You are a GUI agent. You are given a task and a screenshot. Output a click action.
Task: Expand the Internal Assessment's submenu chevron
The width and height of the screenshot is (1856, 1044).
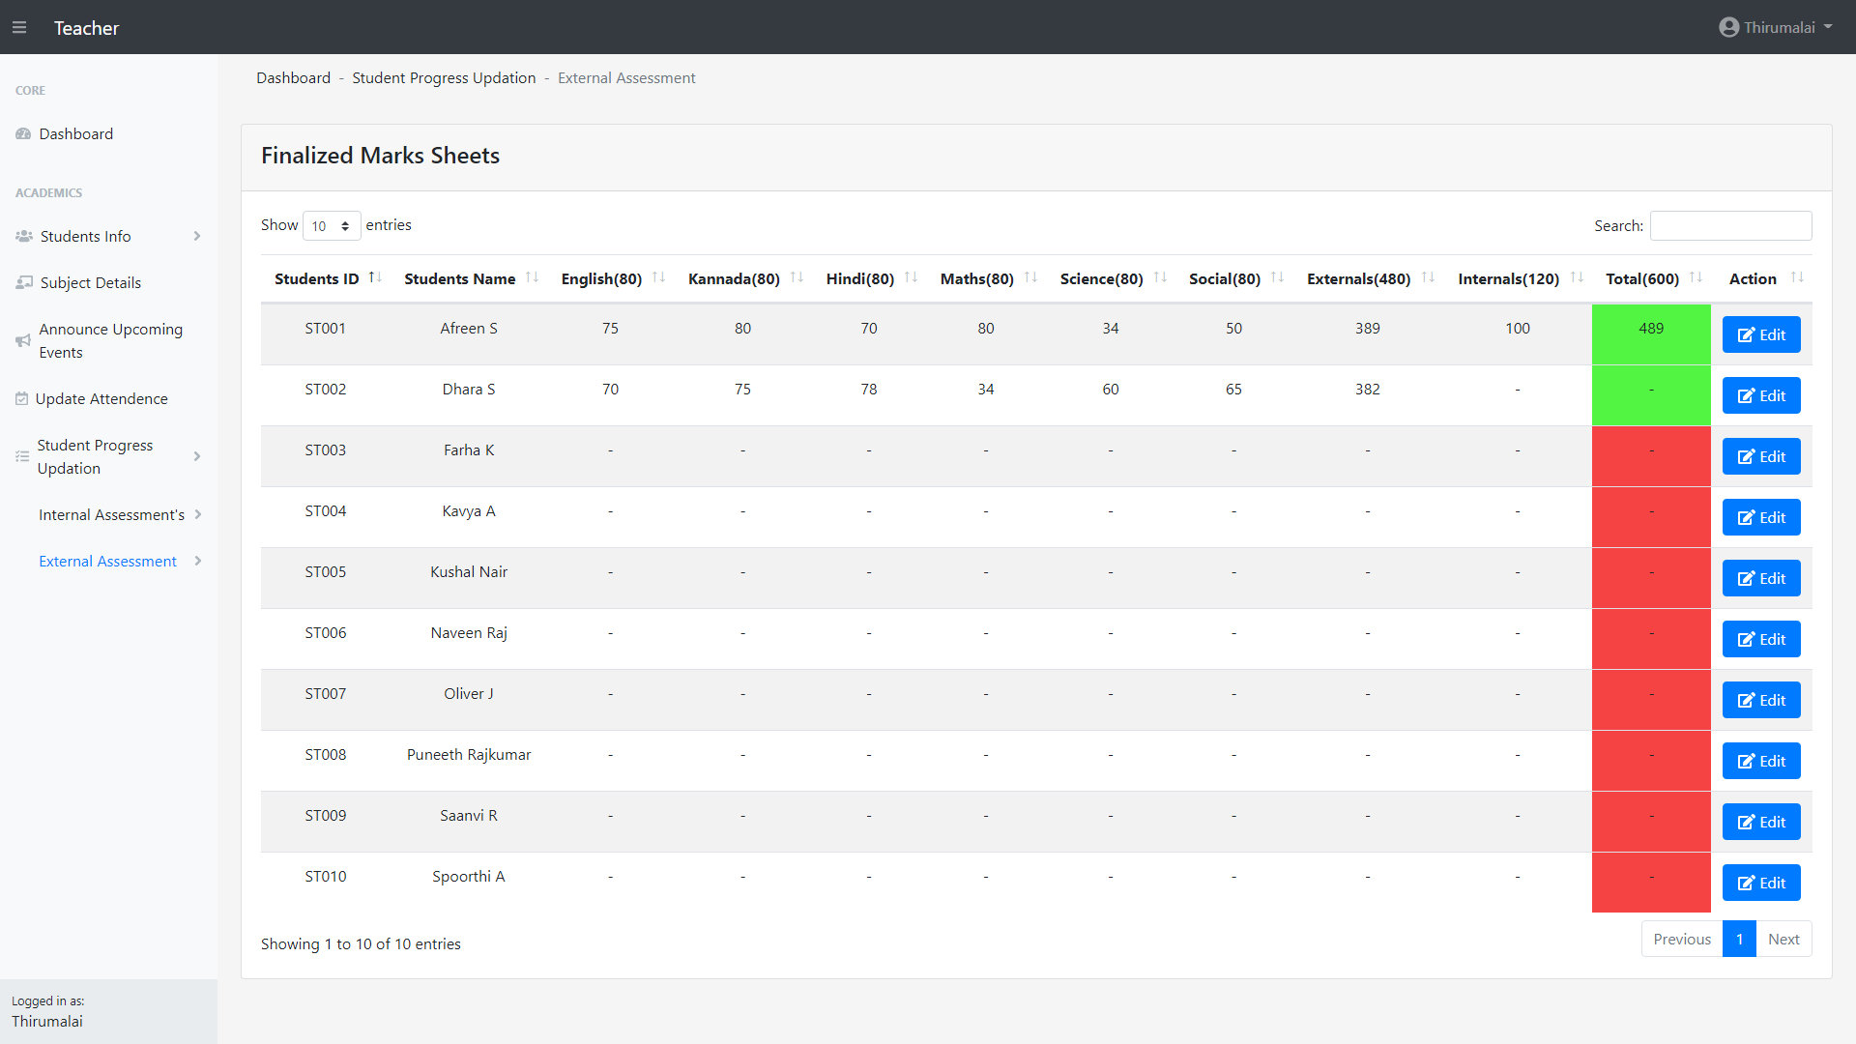198,515
